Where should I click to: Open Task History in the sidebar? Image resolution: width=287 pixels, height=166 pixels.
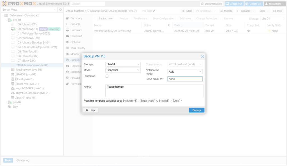(78, 48)
